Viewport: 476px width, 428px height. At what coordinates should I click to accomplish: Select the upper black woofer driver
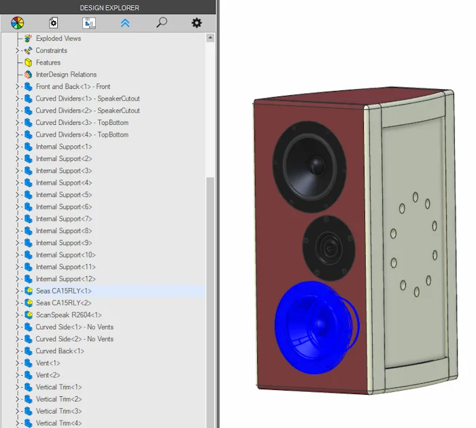309,167
